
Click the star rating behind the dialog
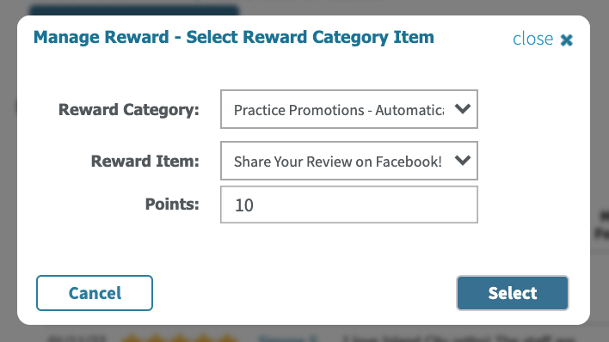pos(180,338)
